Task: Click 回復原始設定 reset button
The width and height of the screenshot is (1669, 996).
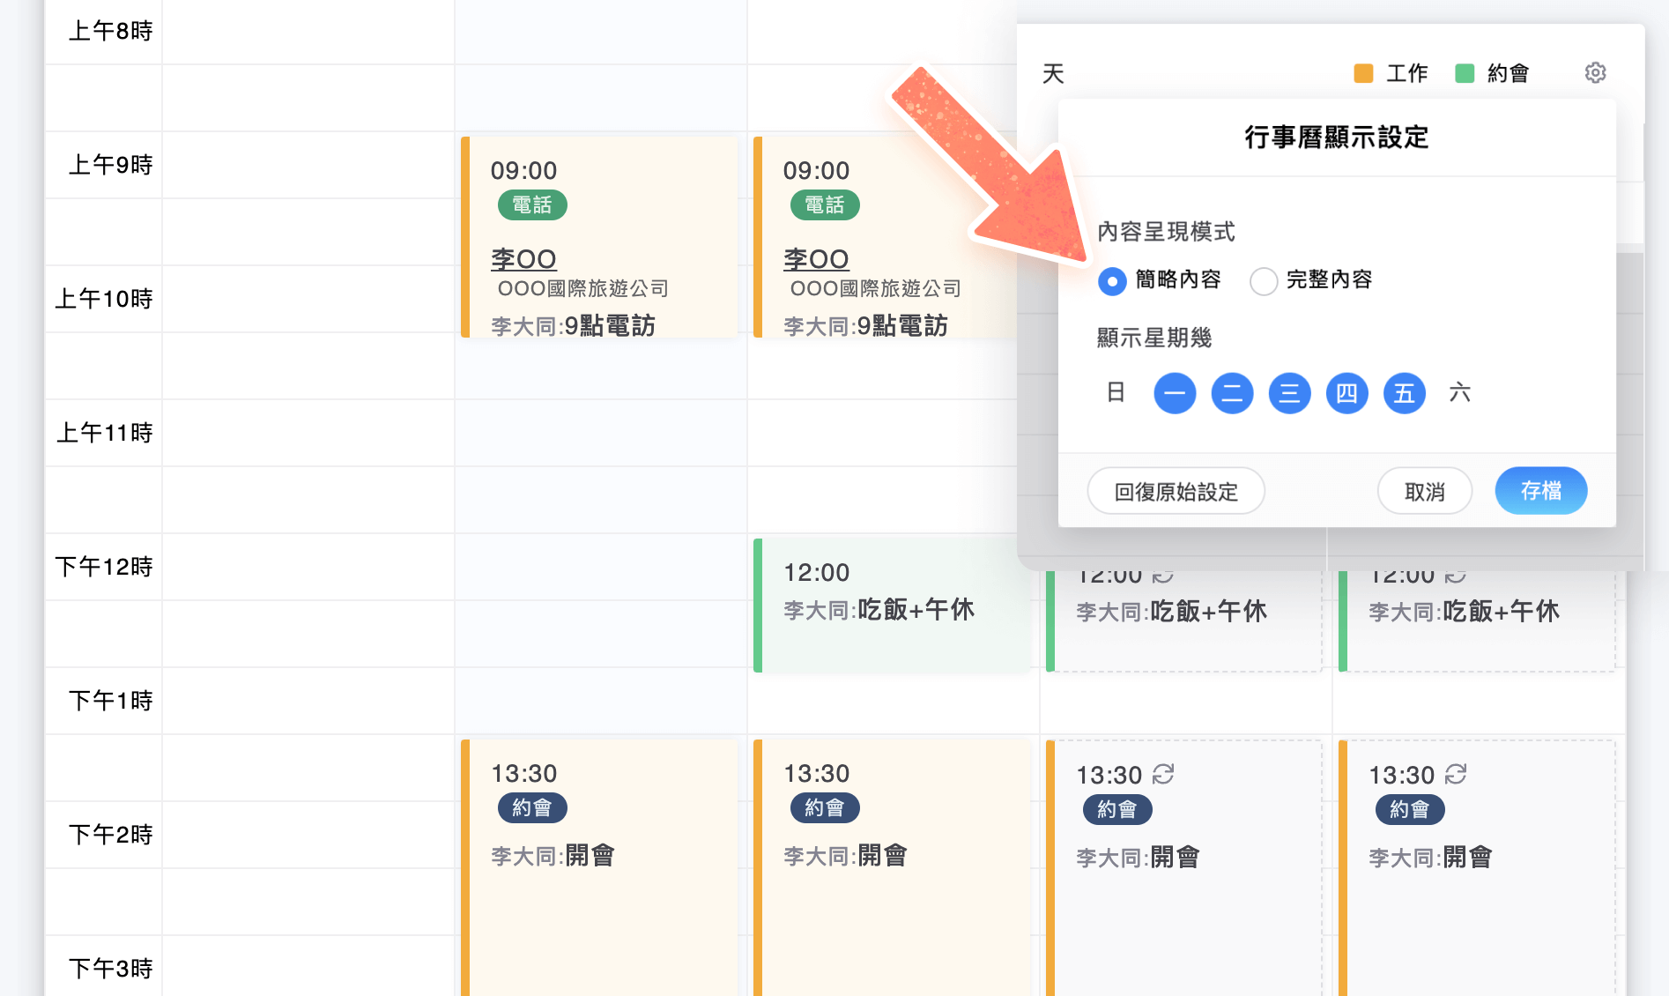Action: (x=1176, y=491)
